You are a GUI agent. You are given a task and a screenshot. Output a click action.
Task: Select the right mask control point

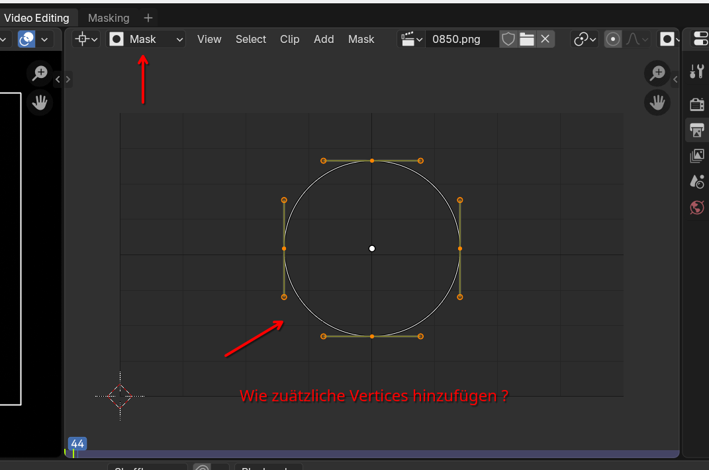coord(460,249)
